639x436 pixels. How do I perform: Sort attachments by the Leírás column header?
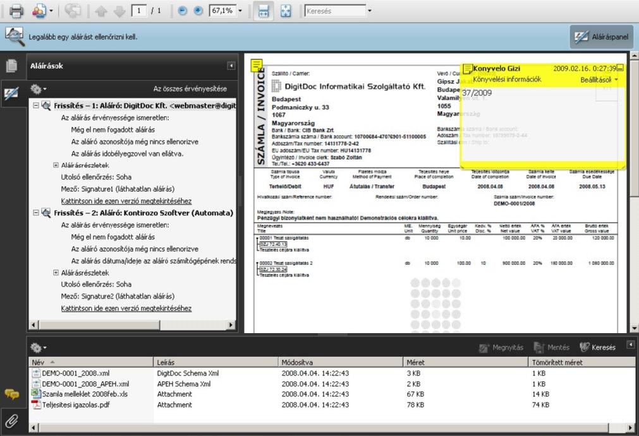point(216,362)
